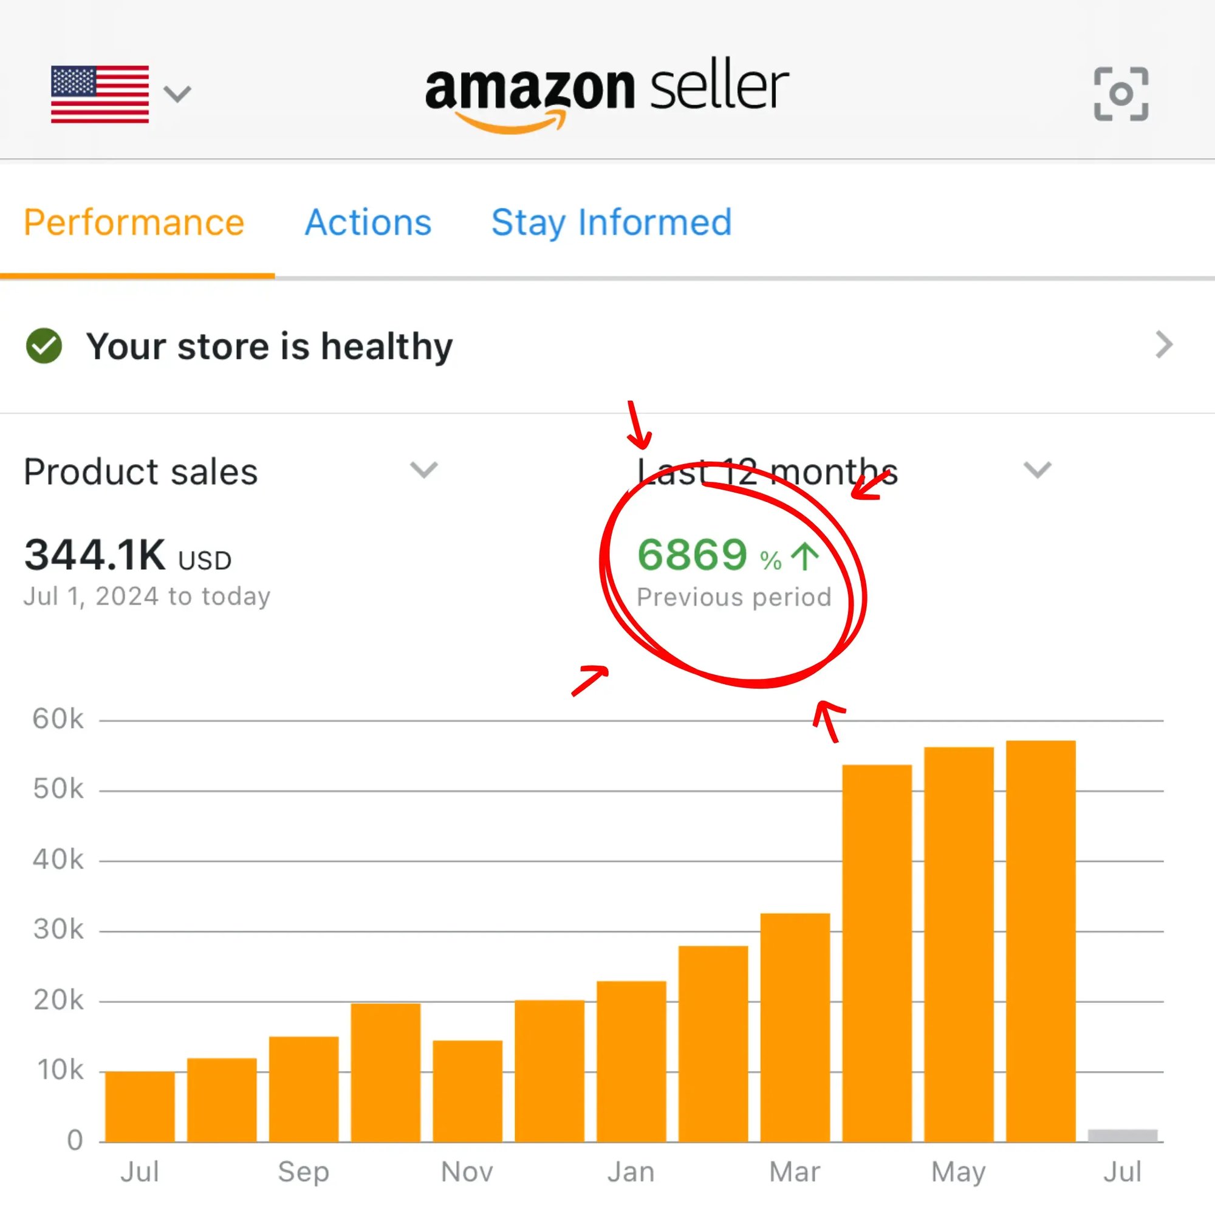Click the 344.1K USD sales total
Image resolution: width=1215 pixels, height=1215 pixels.
[128, 555]
